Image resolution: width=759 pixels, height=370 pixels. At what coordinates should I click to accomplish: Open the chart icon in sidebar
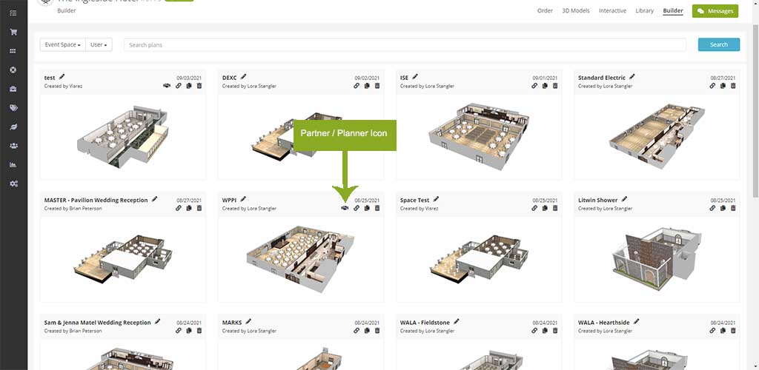coord(13,165)
